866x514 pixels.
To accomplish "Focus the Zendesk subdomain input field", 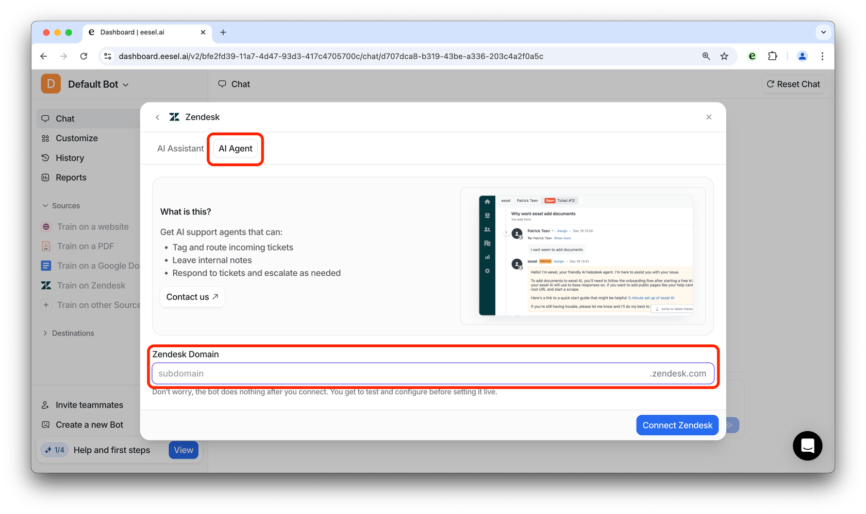I will pyautogui.click(x=397, y=374).
